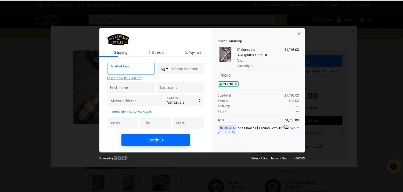The image size is (403, 192).
Task: Focus the Phone number field
Action: (188, 69)
